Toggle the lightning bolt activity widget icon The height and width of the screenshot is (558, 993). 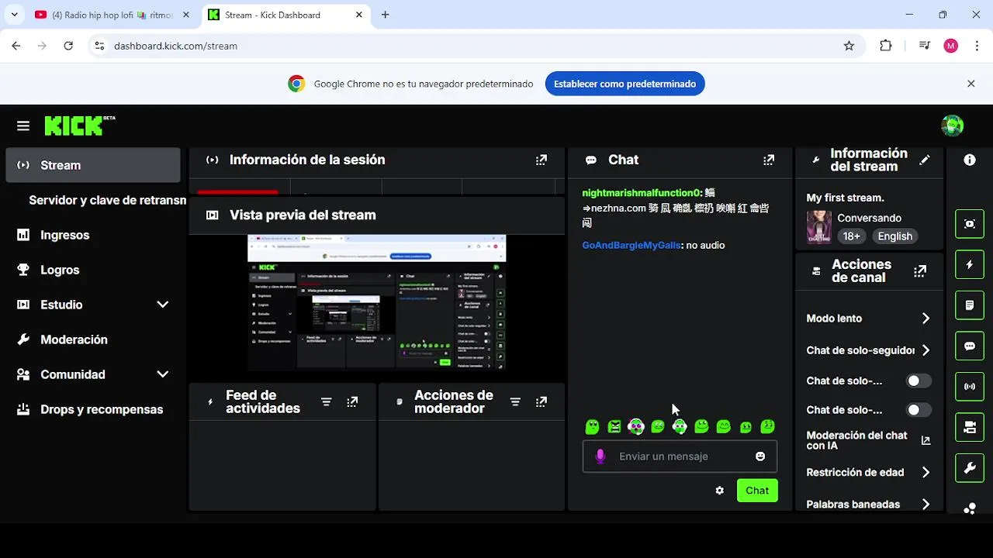(970, 264)
